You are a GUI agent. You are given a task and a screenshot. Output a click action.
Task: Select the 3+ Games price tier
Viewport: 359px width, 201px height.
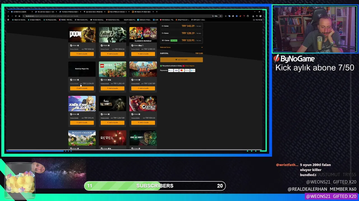181,26
